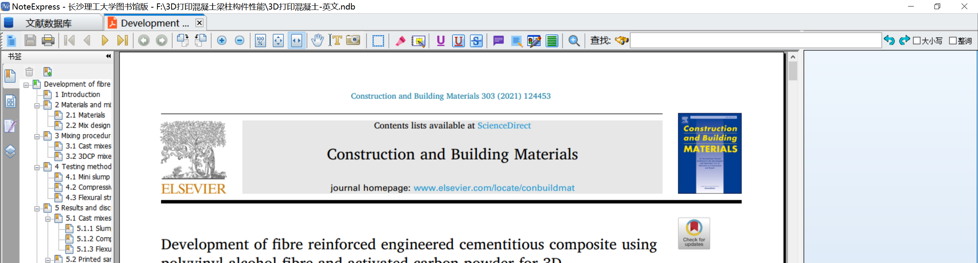Click the document vertical scrollbar thumb
978x263 pixels.
pos(793,71)
